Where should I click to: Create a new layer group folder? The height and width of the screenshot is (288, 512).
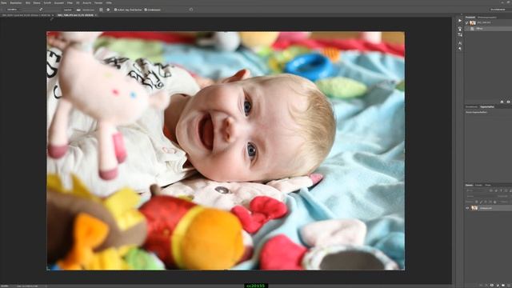503,286
